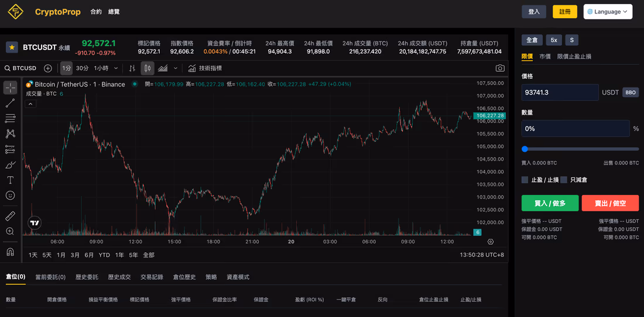Click the quantity 0% input field
644x317 pixels.
[576, 128]
